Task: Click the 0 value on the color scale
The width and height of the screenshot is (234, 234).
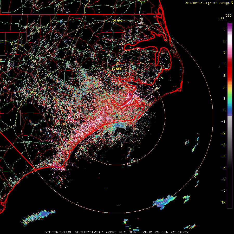Action: click(224, 110)
